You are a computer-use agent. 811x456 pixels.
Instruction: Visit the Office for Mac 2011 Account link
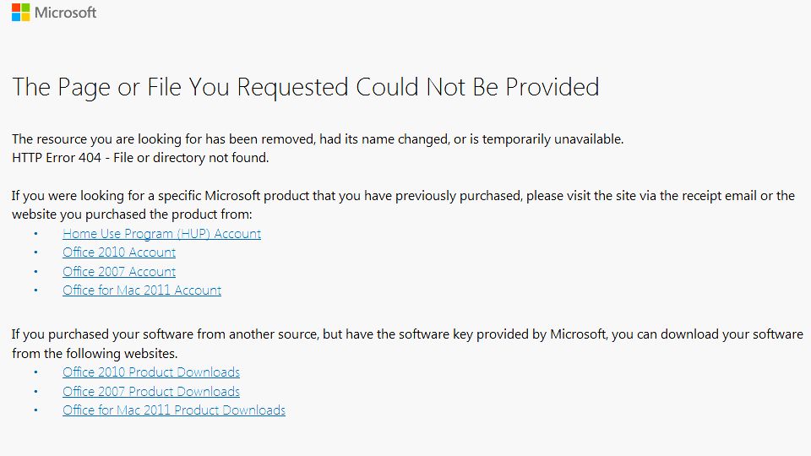(142, 290)
